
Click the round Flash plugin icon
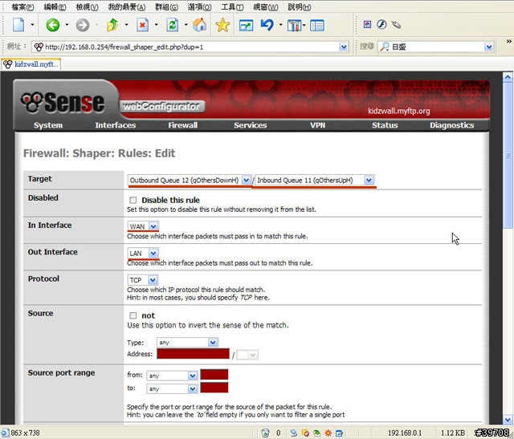coord(381,24)
